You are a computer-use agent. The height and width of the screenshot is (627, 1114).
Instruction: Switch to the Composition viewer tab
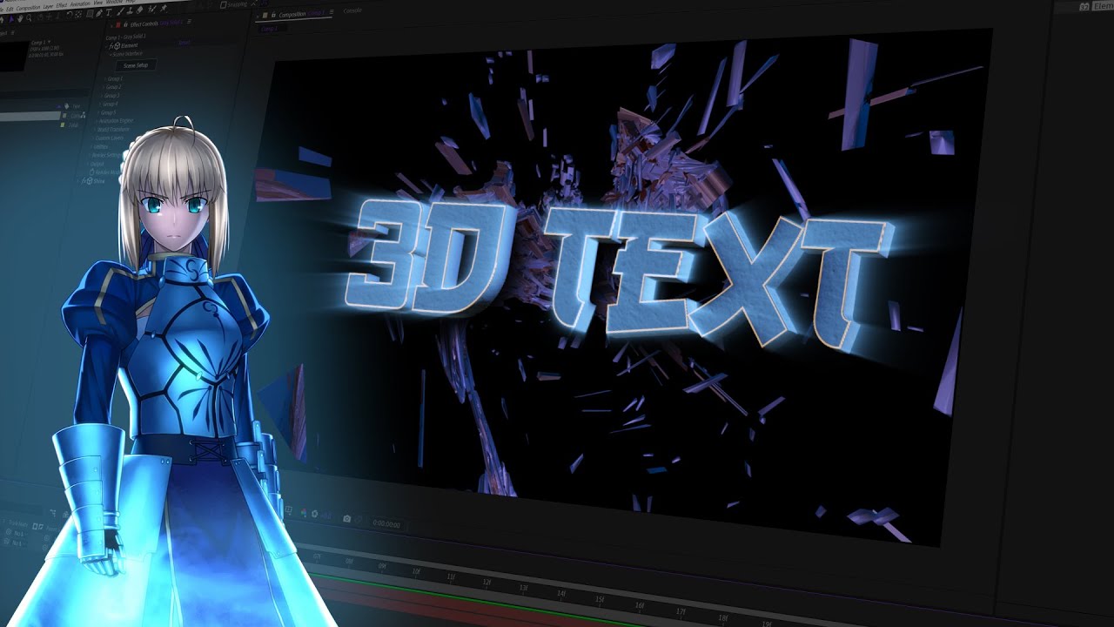(x=301, y=14)
